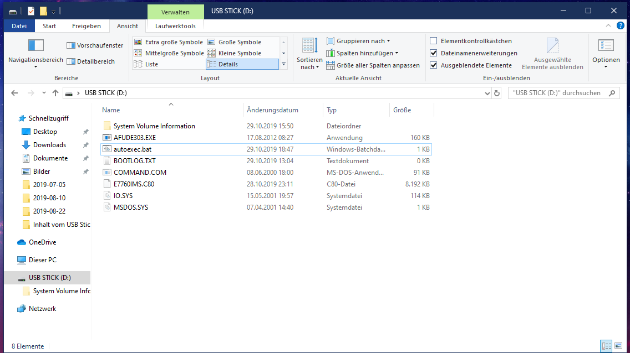Image resolution: width=630 pixels, height=353 pixels.
Task: Toggle the Vorschaufenster preview pane
Action: [x=95, y=45]
